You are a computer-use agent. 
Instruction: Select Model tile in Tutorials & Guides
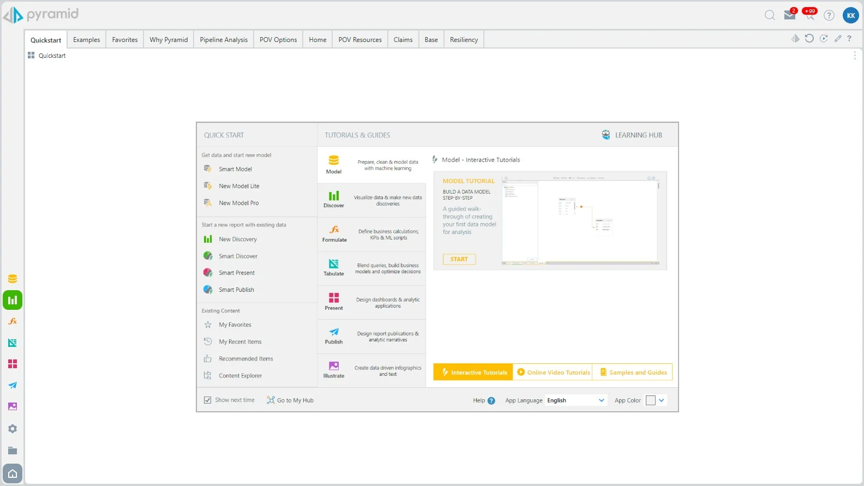371,166
